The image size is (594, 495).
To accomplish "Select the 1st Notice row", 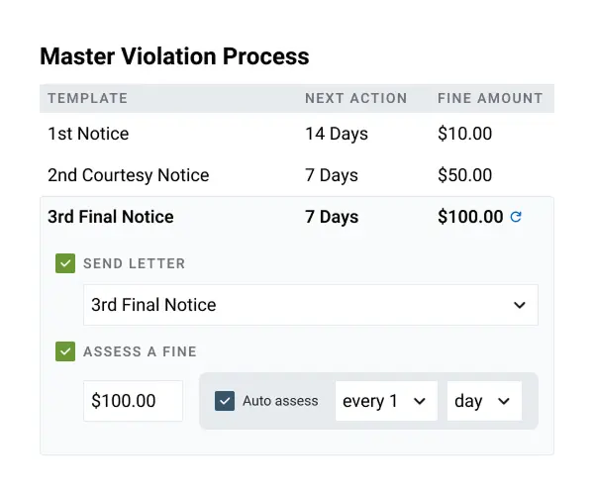I will click(x=88, y=134).
